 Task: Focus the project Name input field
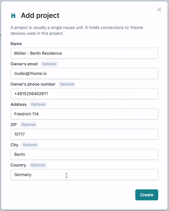click(84, 53)
